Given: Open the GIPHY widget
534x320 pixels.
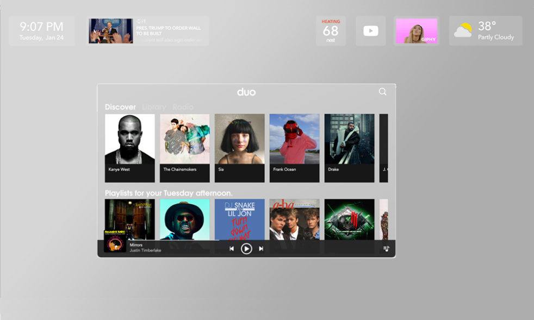Looking at the screenshot, I should click(x=417, y=31).
